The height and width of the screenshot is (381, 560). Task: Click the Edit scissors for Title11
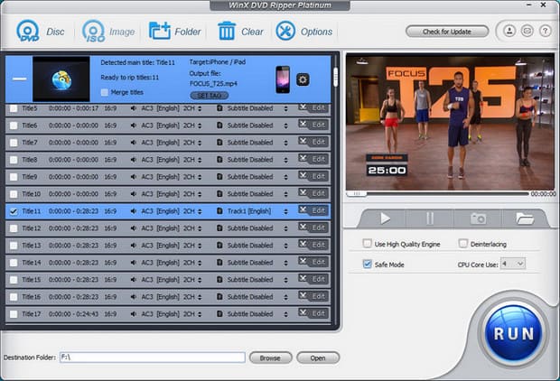point(313,210)
